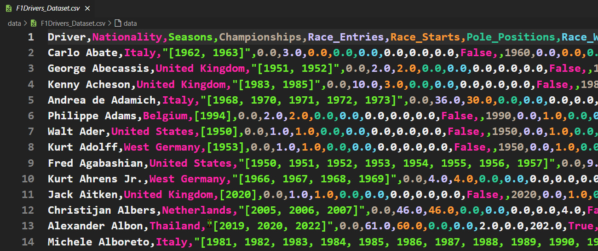
Task: Click the [1994] seasons value for Philippe Adams
Action: [216, 116]
